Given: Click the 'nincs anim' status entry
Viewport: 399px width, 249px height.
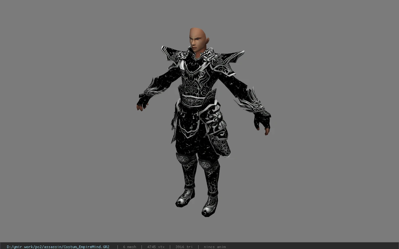Looking at the screenshot, I should tap(215, 247).
